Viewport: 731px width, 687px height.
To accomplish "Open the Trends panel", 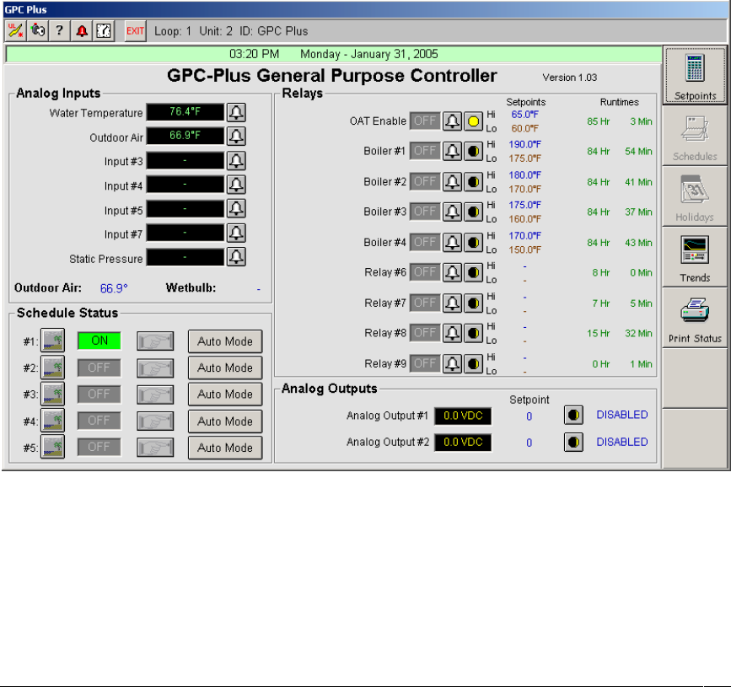I will (695, 257).
